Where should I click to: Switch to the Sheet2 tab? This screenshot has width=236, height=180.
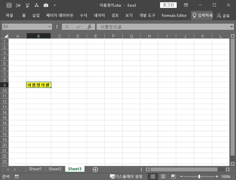pyautogui.click(x=55, y=169)
